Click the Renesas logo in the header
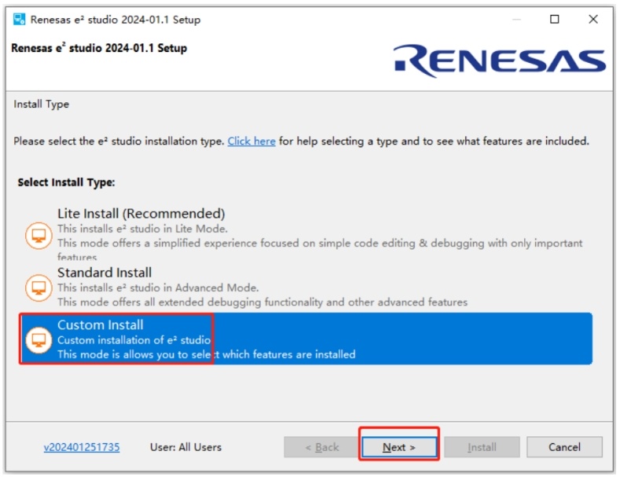The image size is (620, 477). pyautogui.click(x=500, y=61)
